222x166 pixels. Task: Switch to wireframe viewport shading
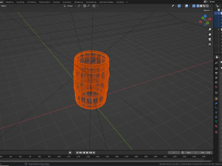pos(198,6)
